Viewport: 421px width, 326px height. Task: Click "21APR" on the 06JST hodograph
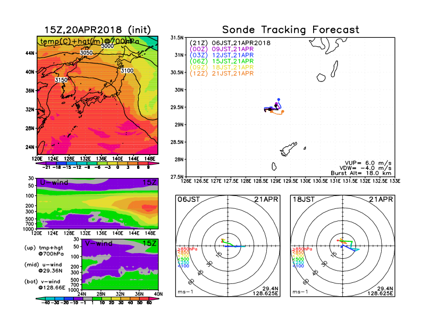click(266, 200)
